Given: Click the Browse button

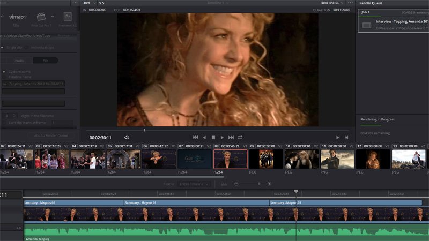Looking at the screenshot, I should pyautogui.click(x=64, y=35).
